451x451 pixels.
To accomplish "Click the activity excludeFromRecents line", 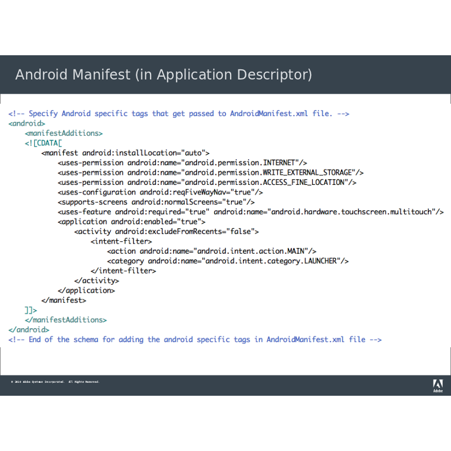I will 166,232.
